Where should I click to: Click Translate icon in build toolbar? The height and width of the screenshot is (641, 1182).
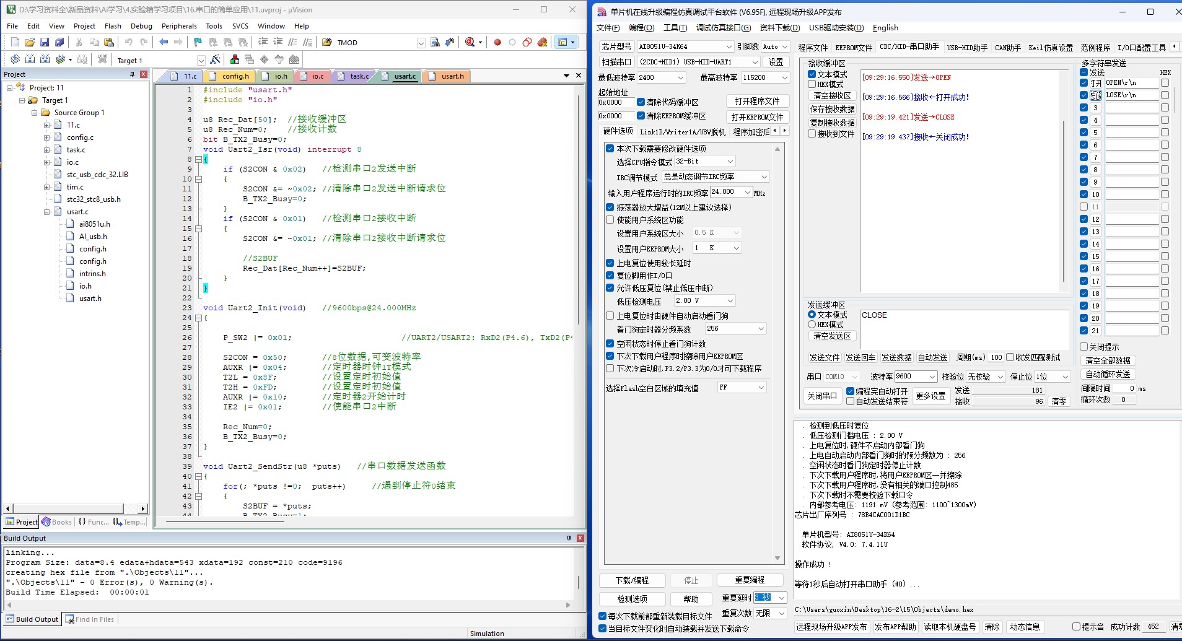(15, 59)
